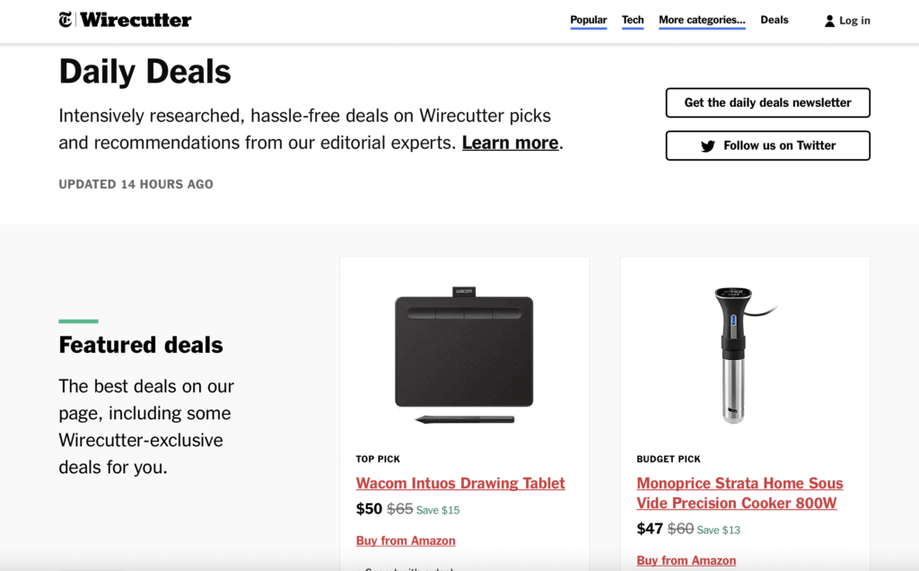The width and height of the screenshot is (919, 571).
Task: Expand the More categories menu
Action: pyautogui.click(x=702, y=20)
